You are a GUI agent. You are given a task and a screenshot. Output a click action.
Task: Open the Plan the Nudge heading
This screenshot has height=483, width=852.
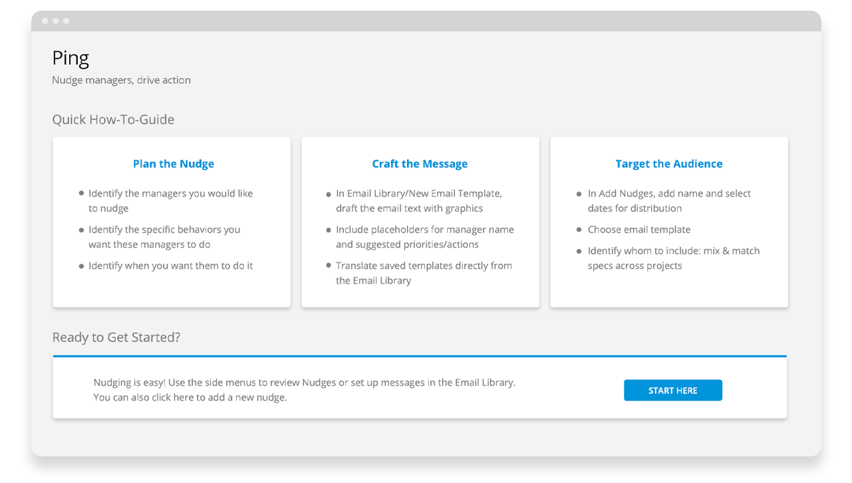coord(174,164)
